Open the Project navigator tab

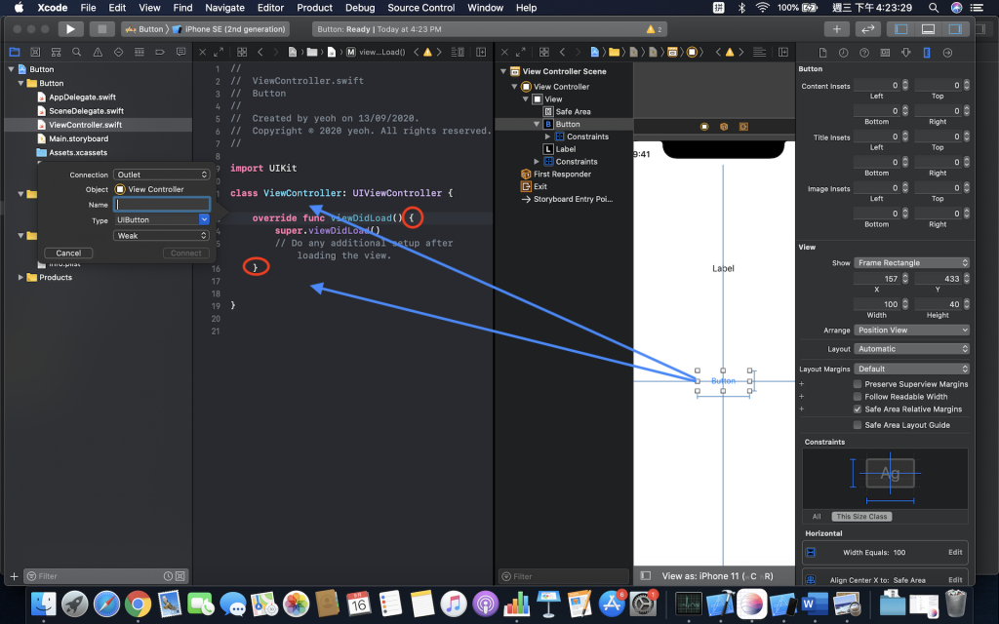(x=14, y=53)
